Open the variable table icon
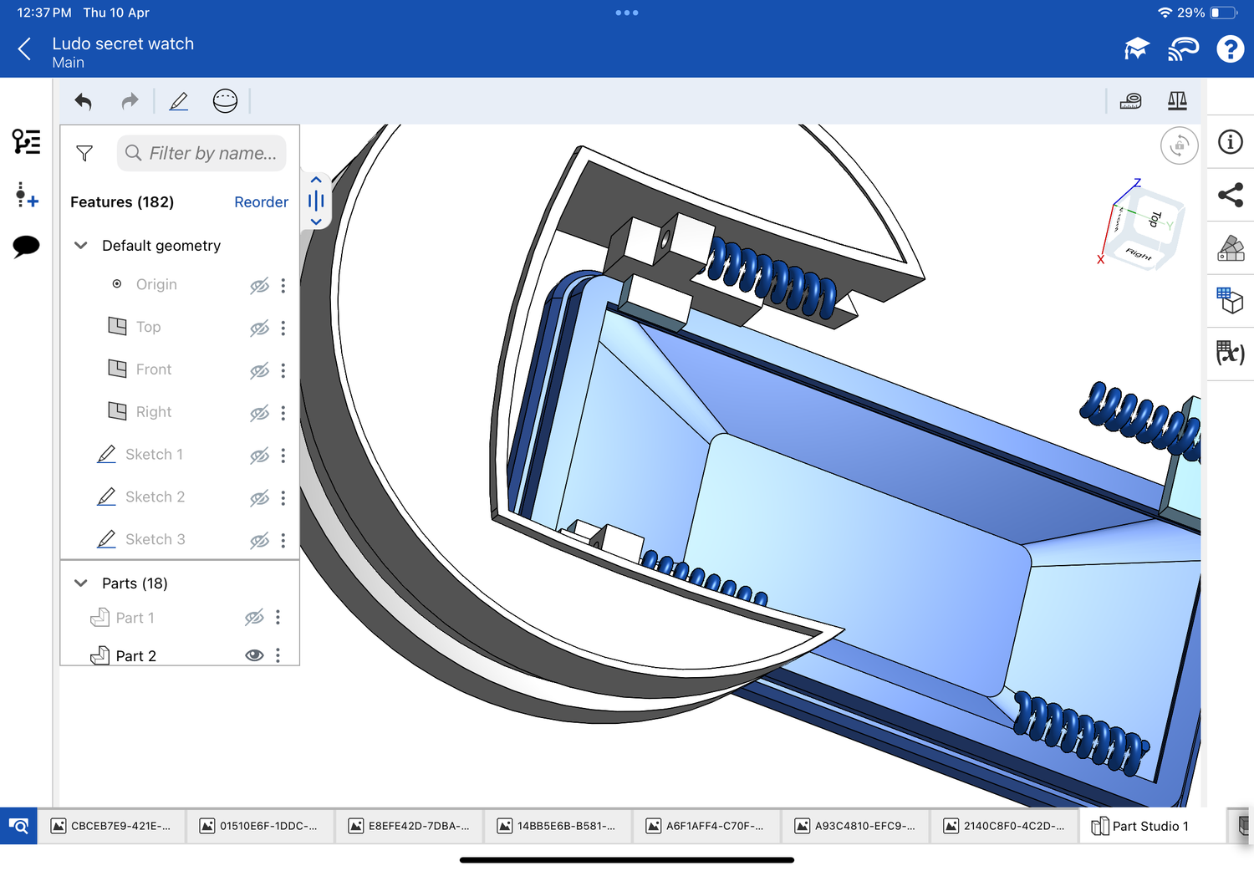The image size is (1254, 871). [1230, 353]
